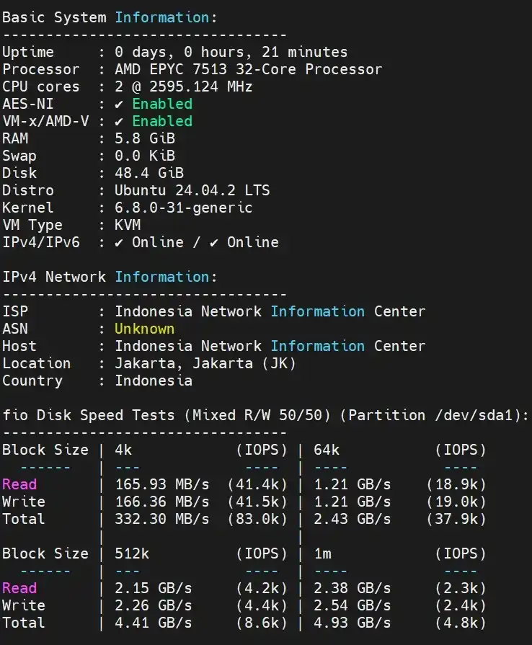Click the 4k total speed '332.30 MB/s'
The image size is (532, 645).
tap(162, 519)
